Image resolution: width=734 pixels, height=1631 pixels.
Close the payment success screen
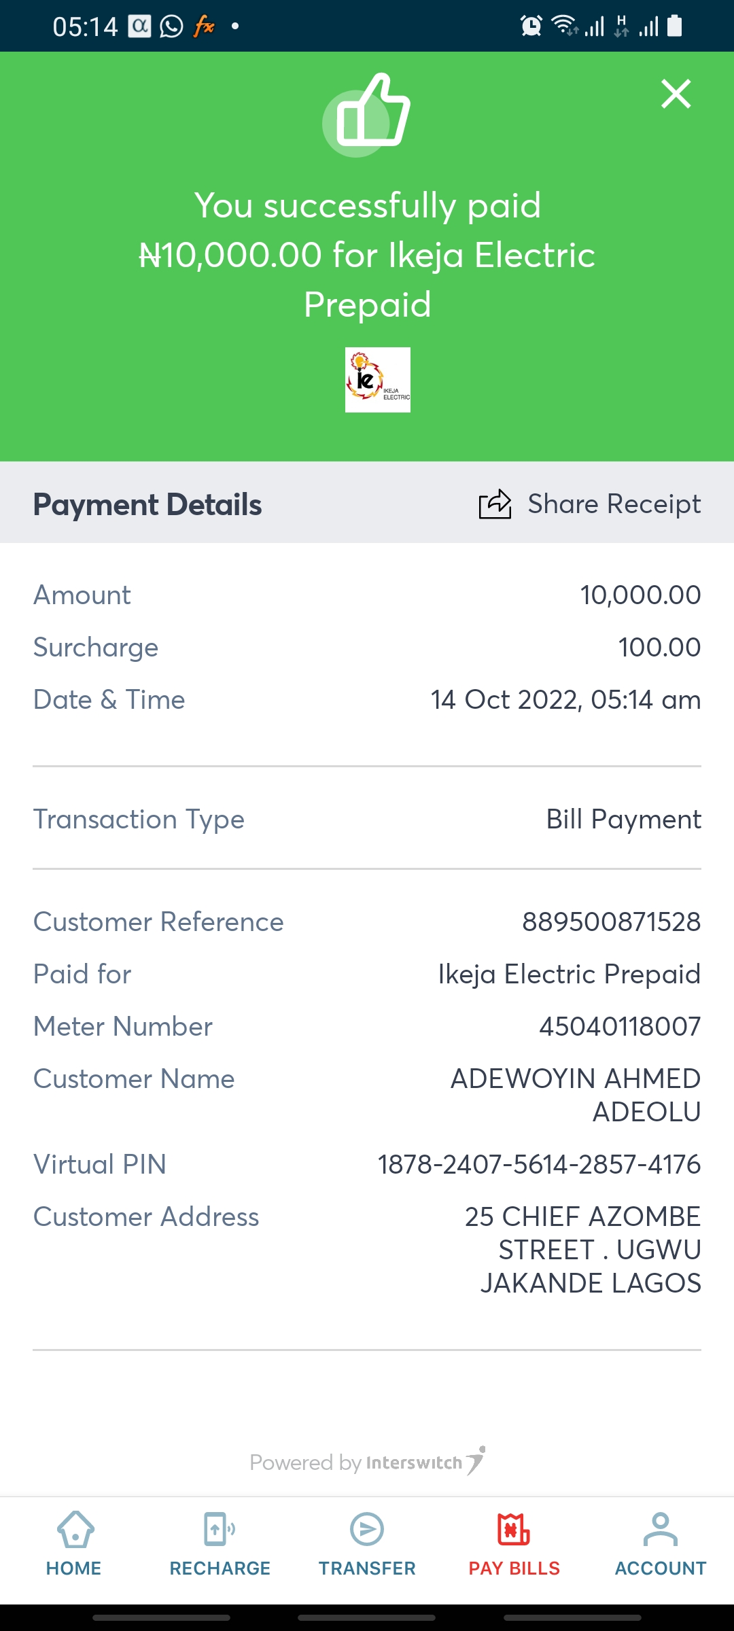click(x=676, y=94)
